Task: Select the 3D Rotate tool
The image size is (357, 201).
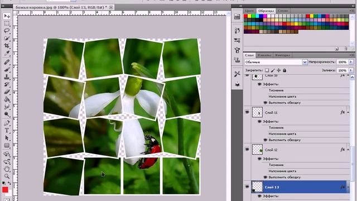Action: click(x=7, y=154)
